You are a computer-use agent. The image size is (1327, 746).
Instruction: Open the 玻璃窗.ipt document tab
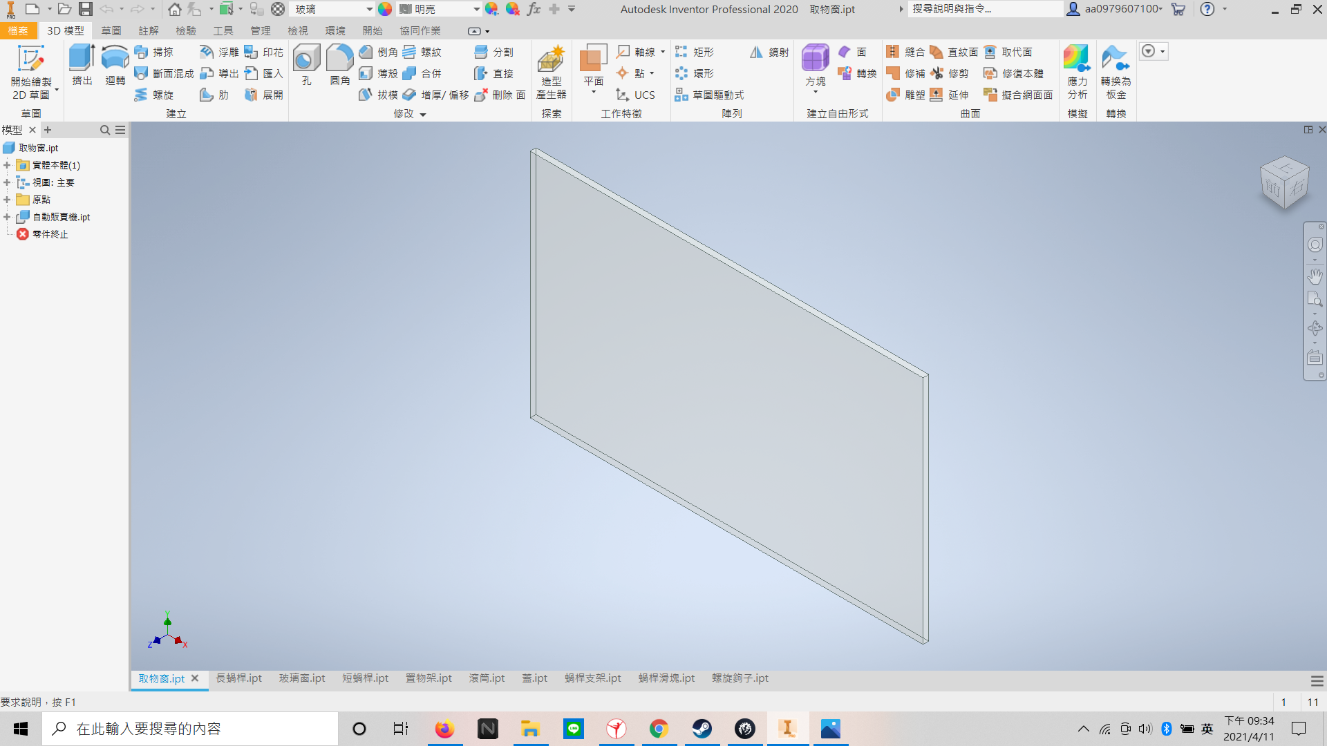302,678
